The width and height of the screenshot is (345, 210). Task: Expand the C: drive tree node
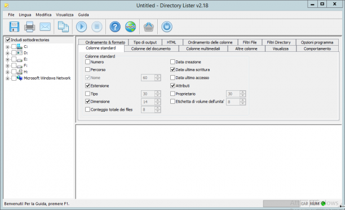[x=7, y=47]
